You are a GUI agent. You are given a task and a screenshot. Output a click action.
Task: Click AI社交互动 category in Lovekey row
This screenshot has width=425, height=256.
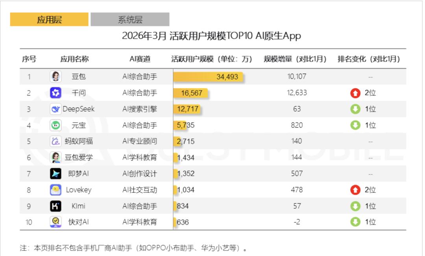click(140, 190)
